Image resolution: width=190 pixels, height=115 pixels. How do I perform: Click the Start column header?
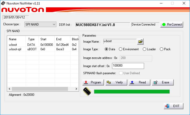click(x=47, y=39)
